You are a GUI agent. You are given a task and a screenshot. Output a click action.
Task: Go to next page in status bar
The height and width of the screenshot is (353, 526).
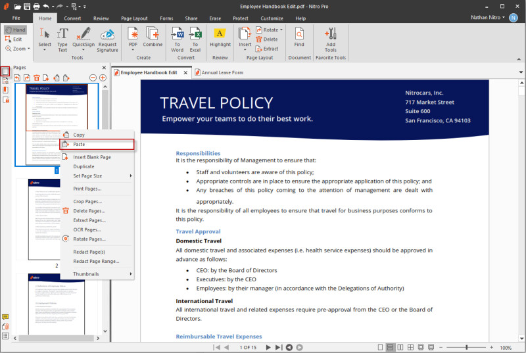click(x=268, y=347)
